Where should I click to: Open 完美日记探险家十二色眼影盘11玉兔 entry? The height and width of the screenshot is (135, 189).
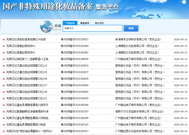click(27, 59)
